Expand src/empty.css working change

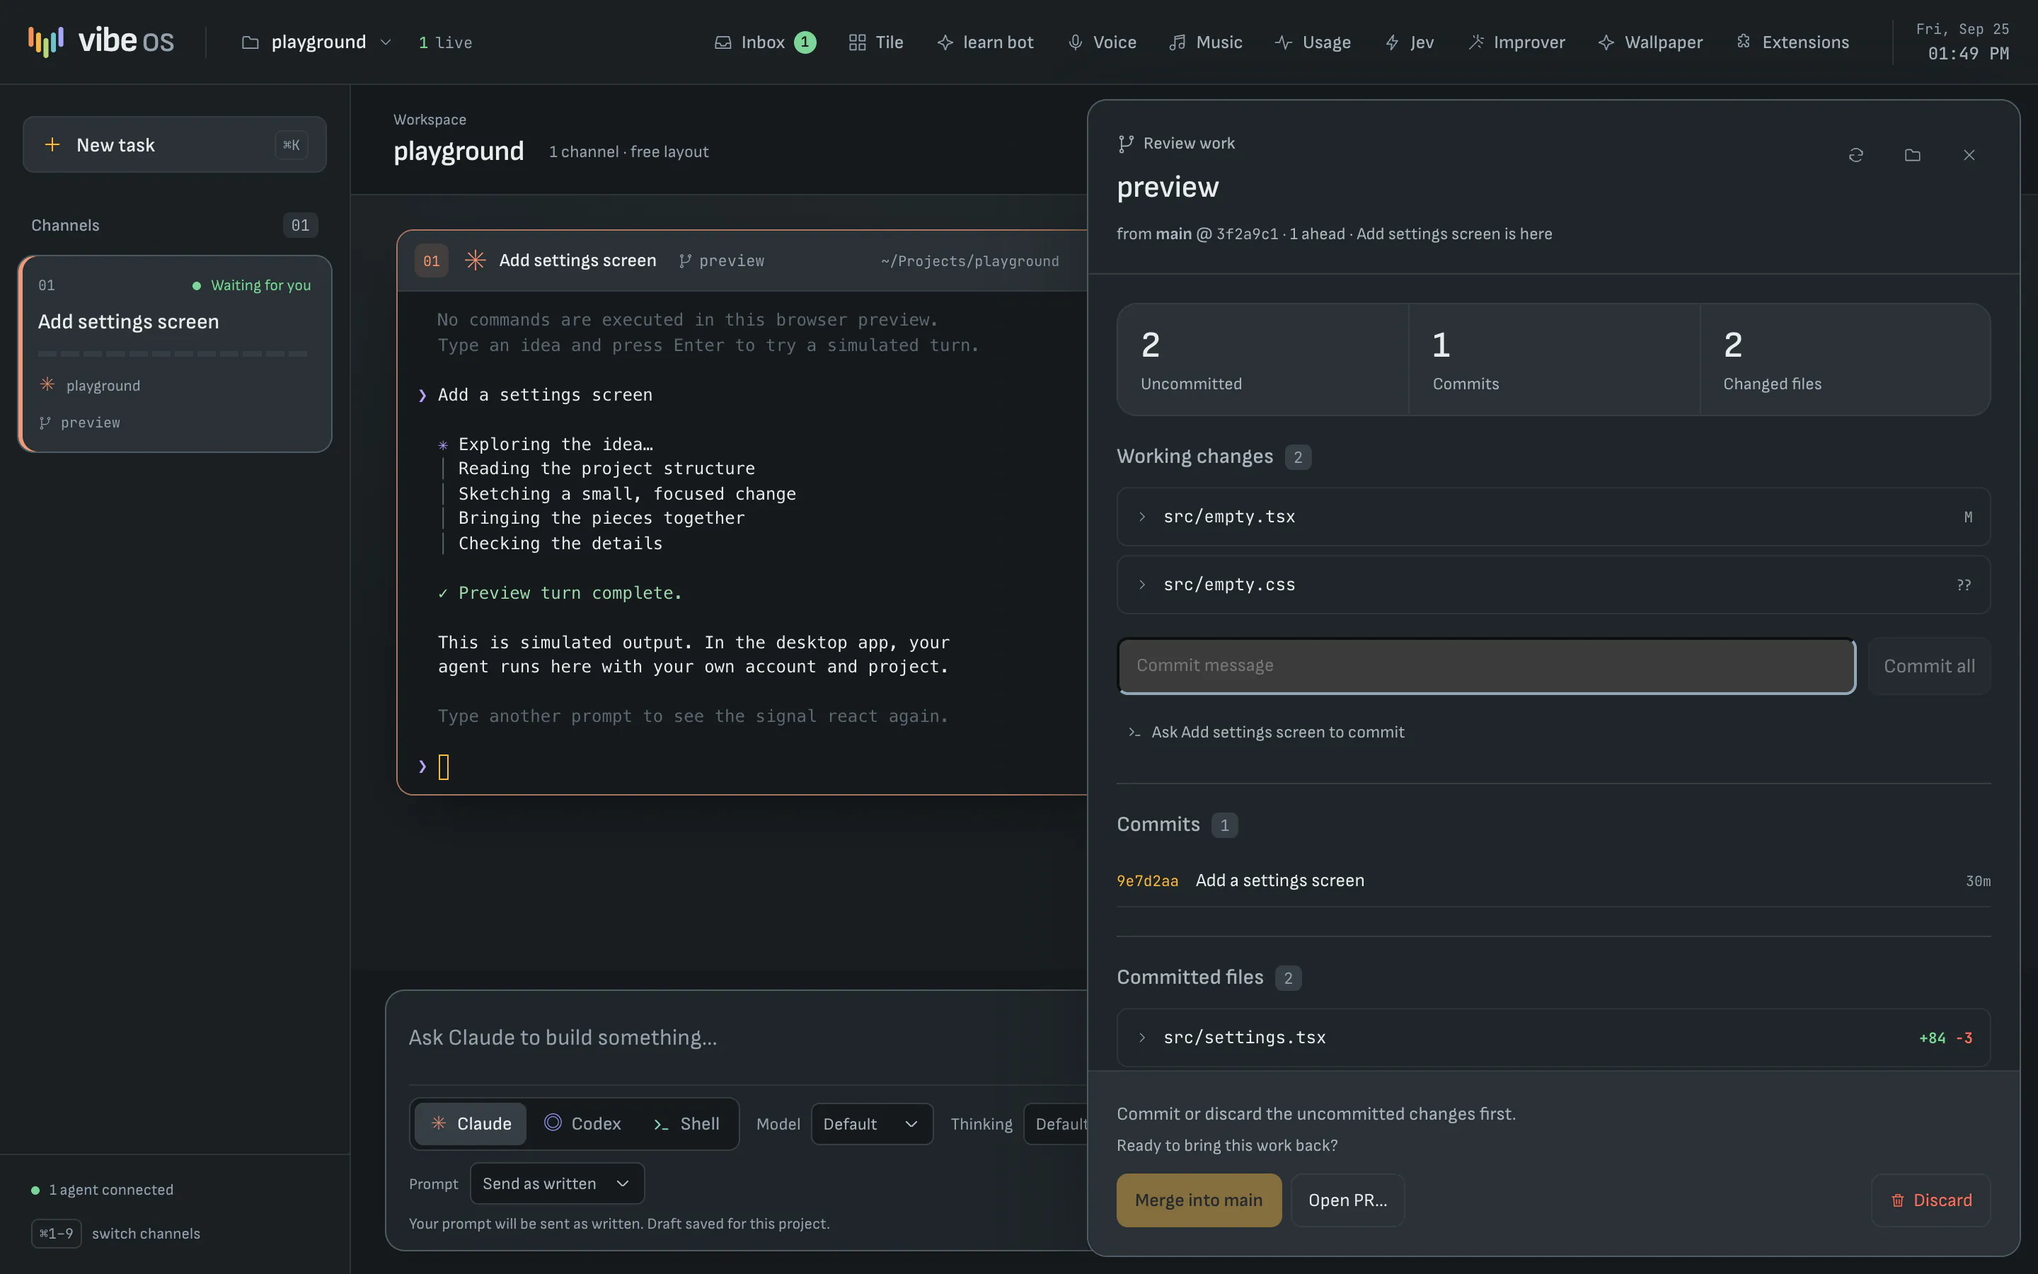[x=1553, y=585]
